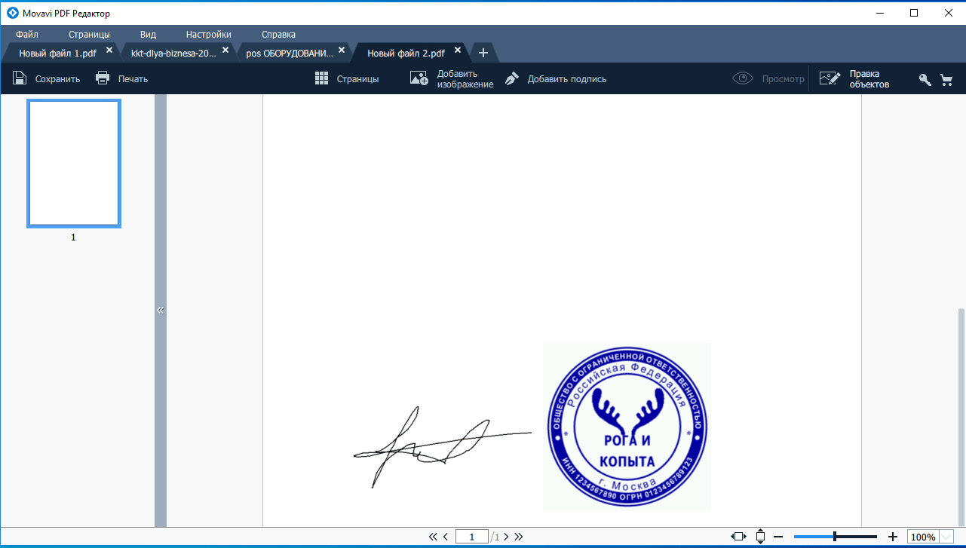Image resolution: width=966 pixels, height=548 pixels.
Task: Click the zoom in plus icon
Action: (x=893, y=537)
